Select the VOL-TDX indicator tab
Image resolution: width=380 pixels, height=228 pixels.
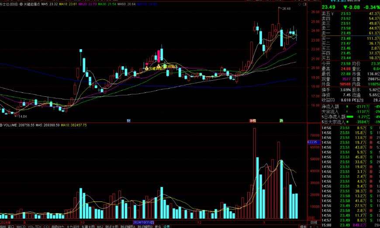tap(35, 227)
